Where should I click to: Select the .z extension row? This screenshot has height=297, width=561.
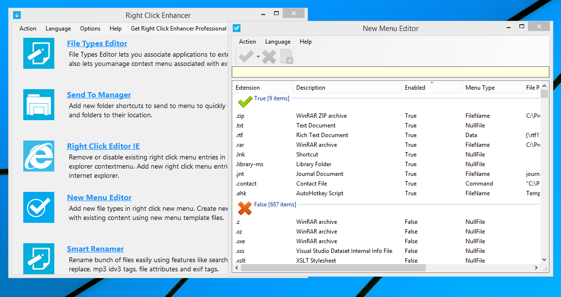[386, 222]
